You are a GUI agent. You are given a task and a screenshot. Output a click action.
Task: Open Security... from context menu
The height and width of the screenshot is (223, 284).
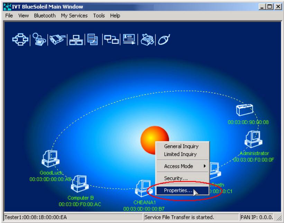click(x=183, y=178)
